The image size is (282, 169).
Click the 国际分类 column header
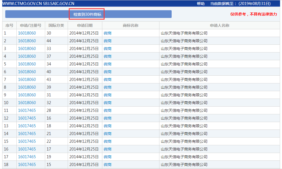click(56, 25)
